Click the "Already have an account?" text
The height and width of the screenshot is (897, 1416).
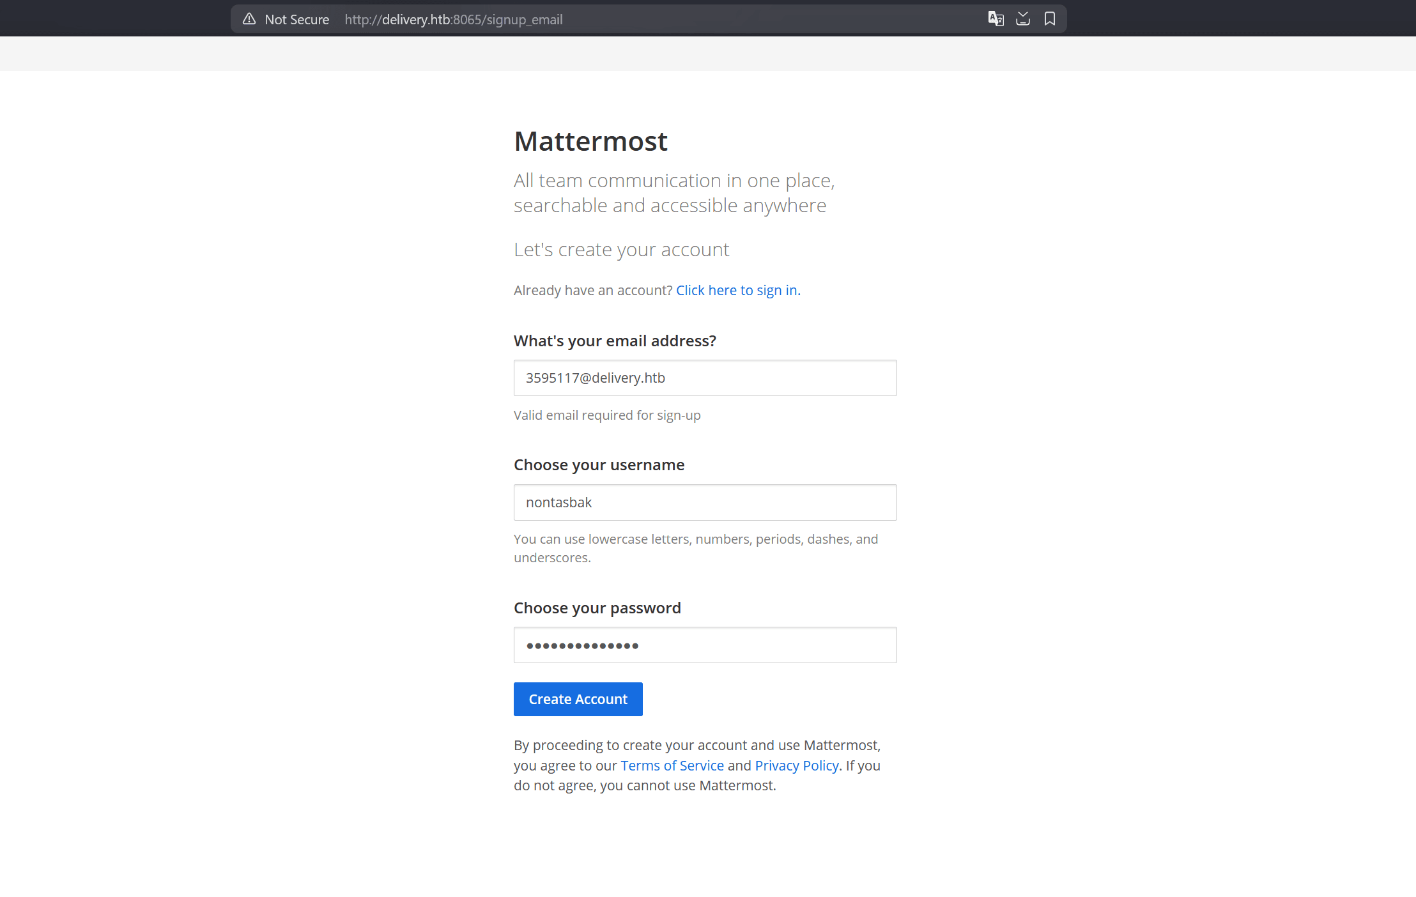(x=593, y=291)
